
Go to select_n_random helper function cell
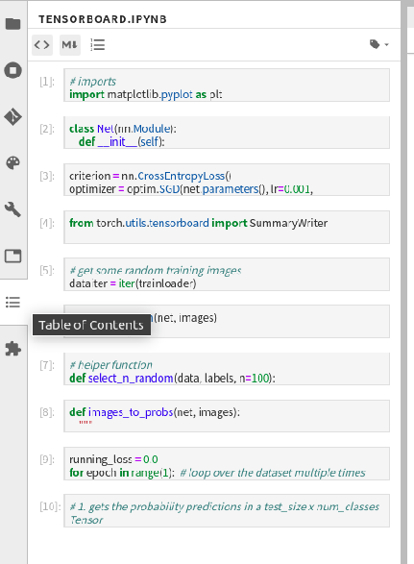227,369
